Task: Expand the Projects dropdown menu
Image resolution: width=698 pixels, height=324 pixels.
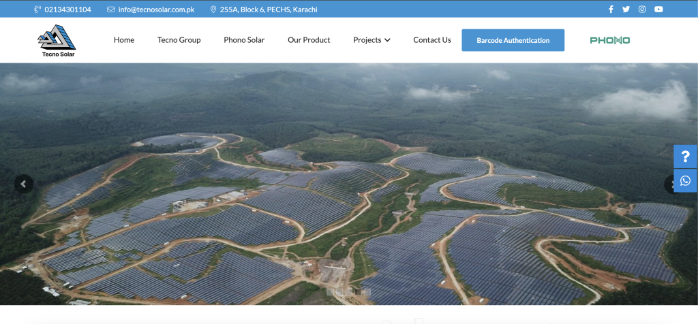Action: coord(371,40)
